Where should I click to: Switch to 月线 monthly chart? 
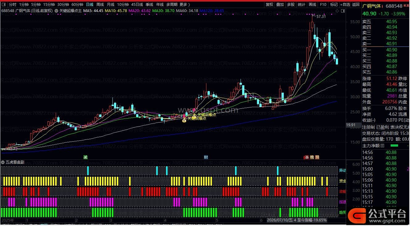(x=111, y=5)
